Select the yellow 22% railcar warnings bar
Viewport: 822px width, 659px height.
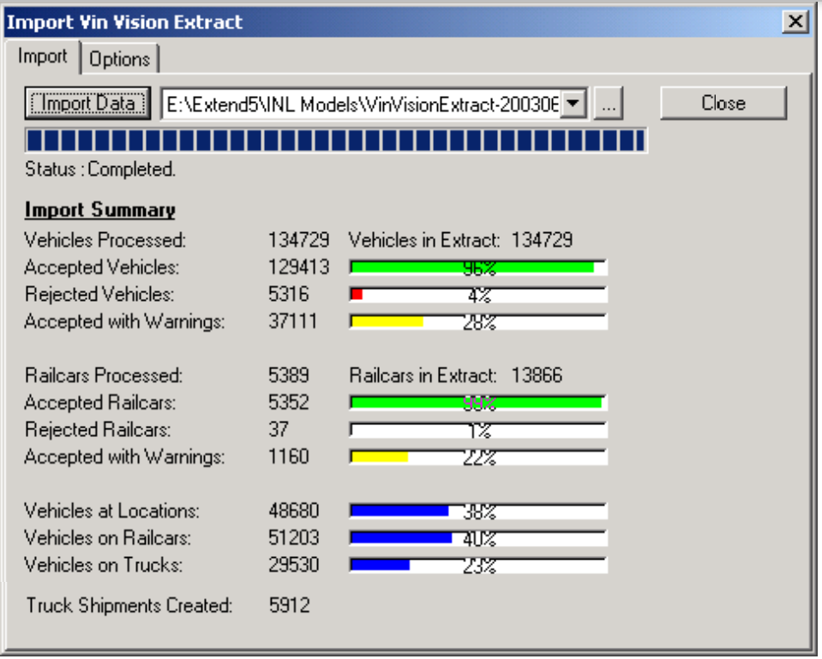click(x=477, y=458)
